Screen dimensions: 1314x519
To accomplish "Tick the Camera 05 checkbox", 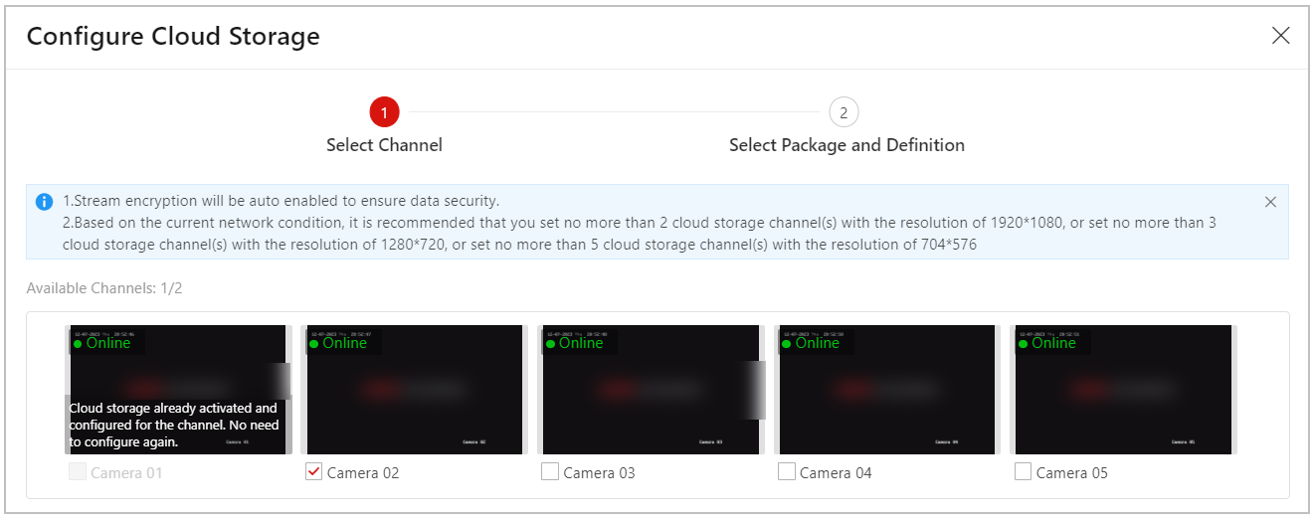I will click(x=1023, y=472).
